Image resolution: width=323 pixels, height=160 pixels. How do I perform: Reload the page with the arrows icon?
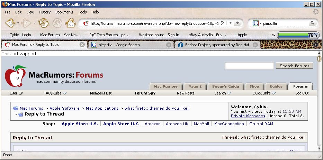coord(44,23)
